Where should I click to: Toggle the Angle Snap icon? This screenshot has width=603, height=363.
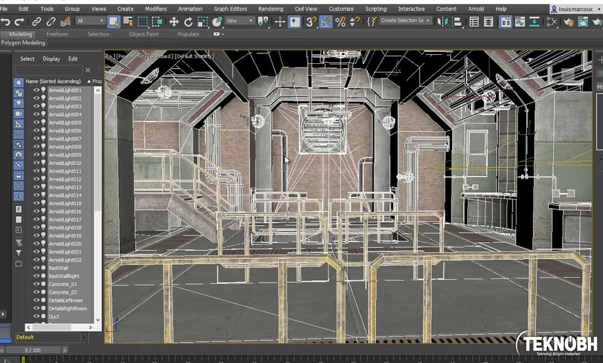(326, 22)
